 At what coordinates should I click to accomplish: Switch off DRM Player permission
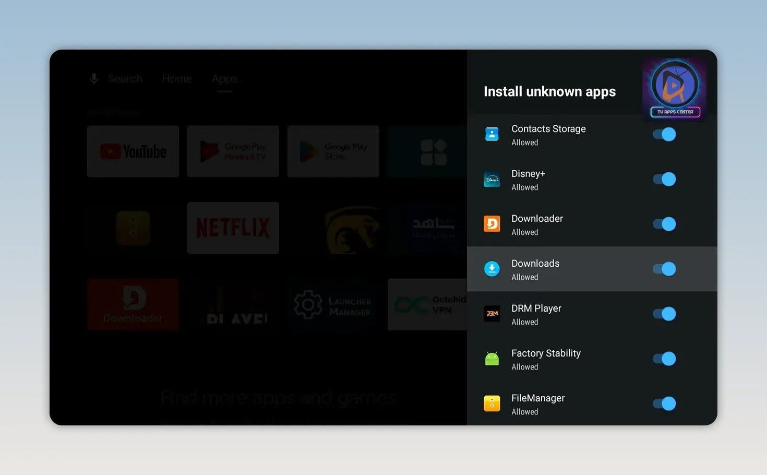point(664,314)
